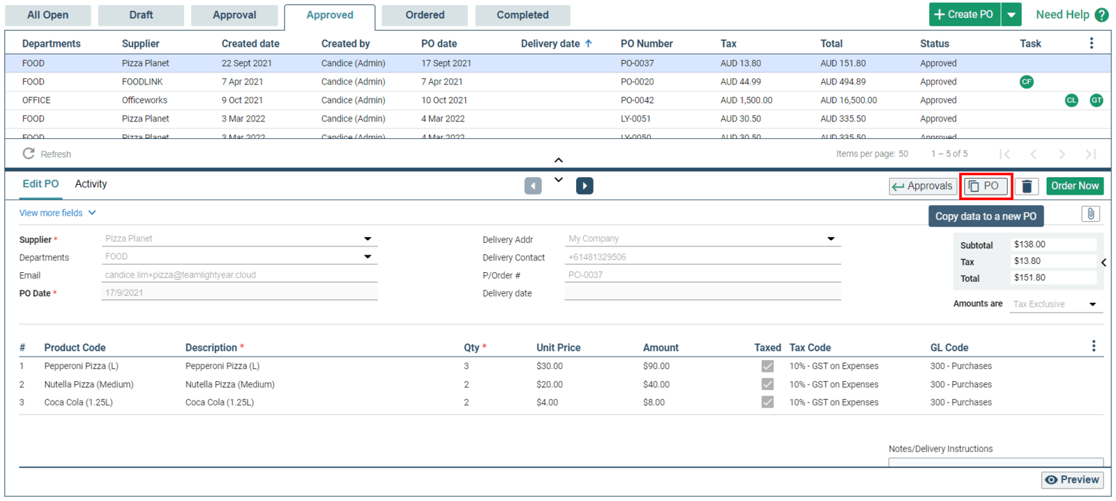
Task: Open the Activity tab
Action: point(91,184)
